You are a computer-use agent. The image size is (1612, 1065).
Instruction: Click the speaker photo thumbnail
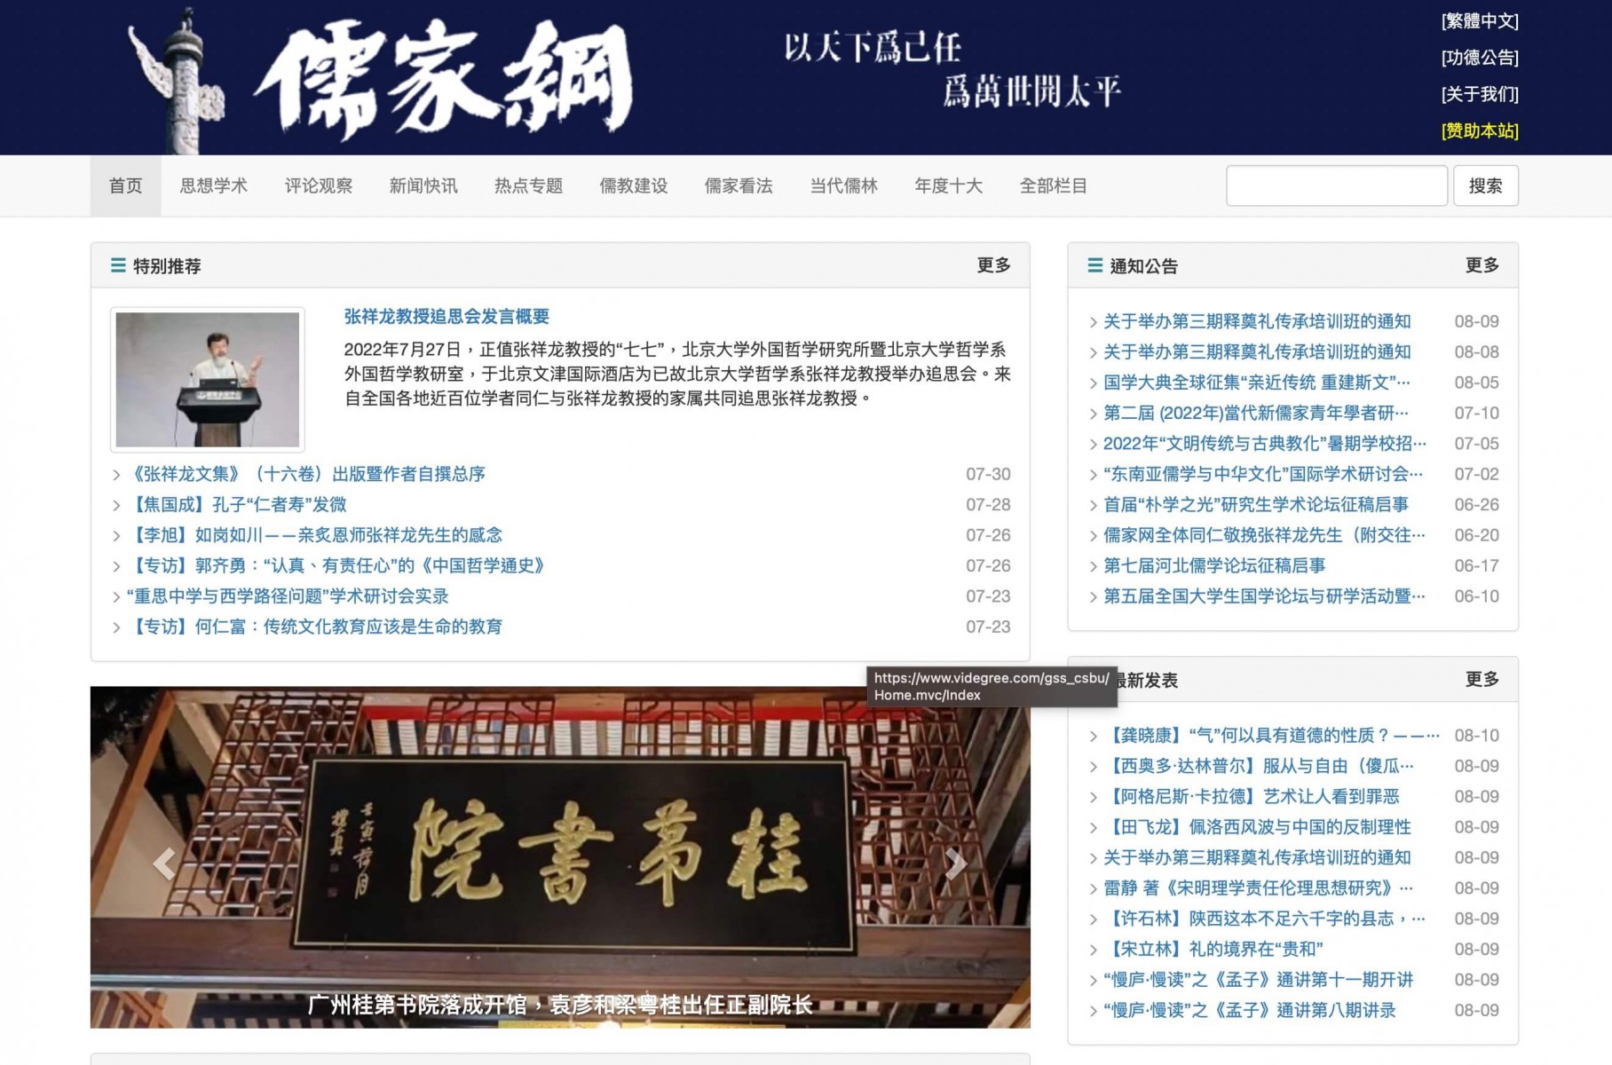pos(208,379)
